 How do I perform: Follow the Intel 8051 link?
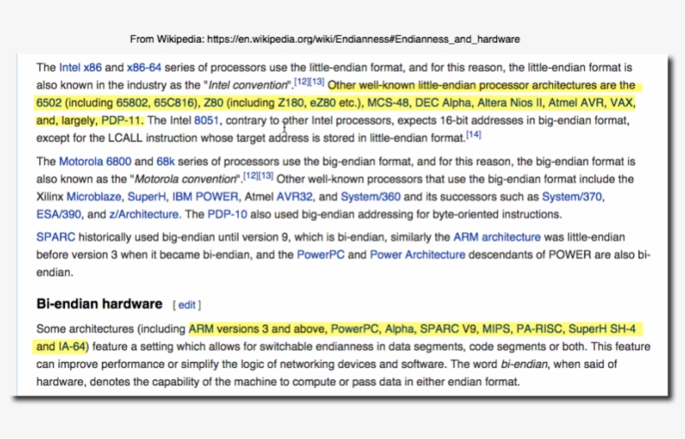pyautogui.click(x=206, y=120)
